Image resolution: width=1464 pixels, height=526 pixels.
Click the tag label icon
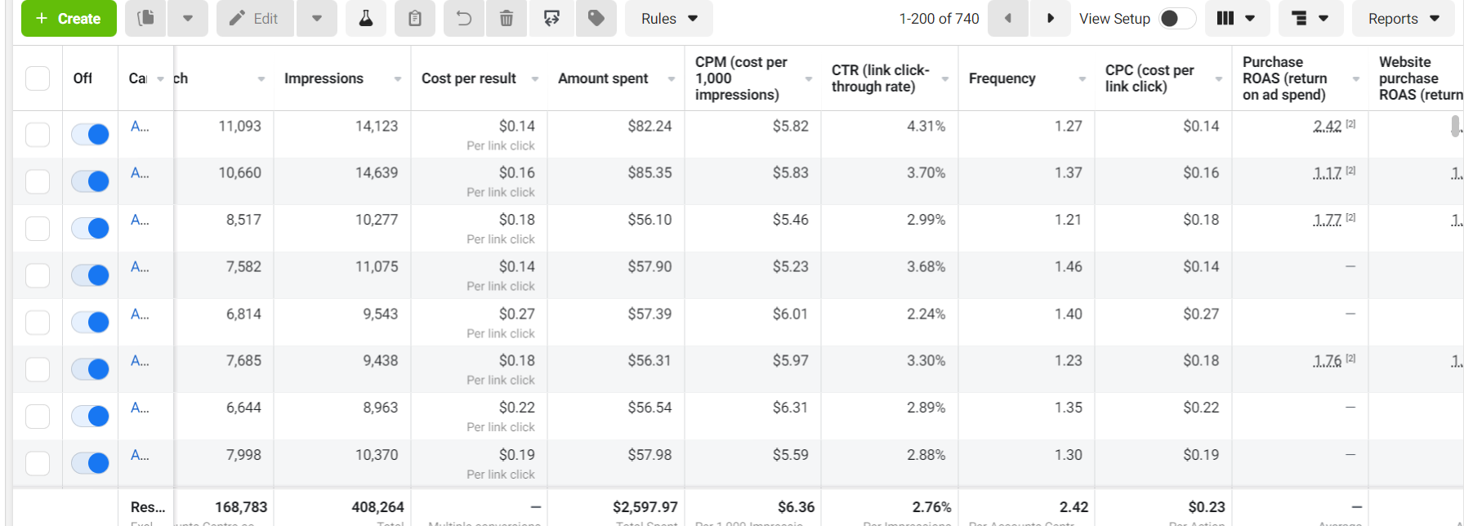596,18
